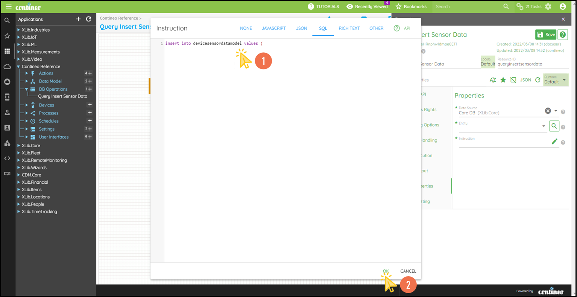Switch to the JAVASCRIPT instruction tab

(273, 28)
